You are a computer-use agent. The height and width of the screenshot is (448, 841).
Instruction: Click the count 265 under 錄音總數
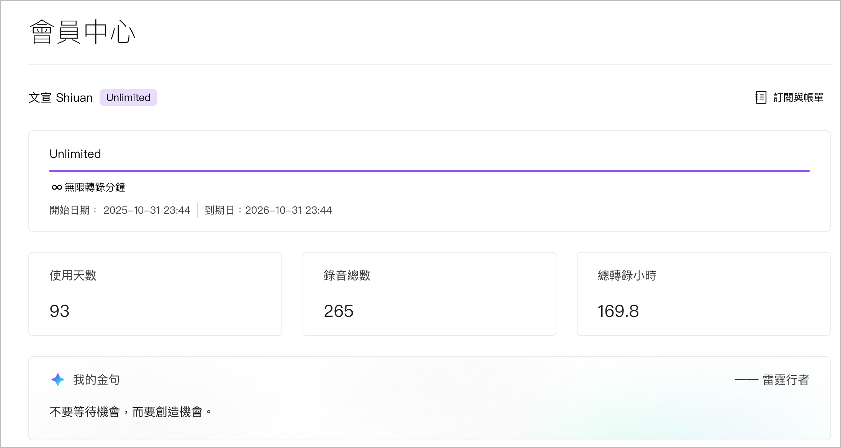(338, 311)
